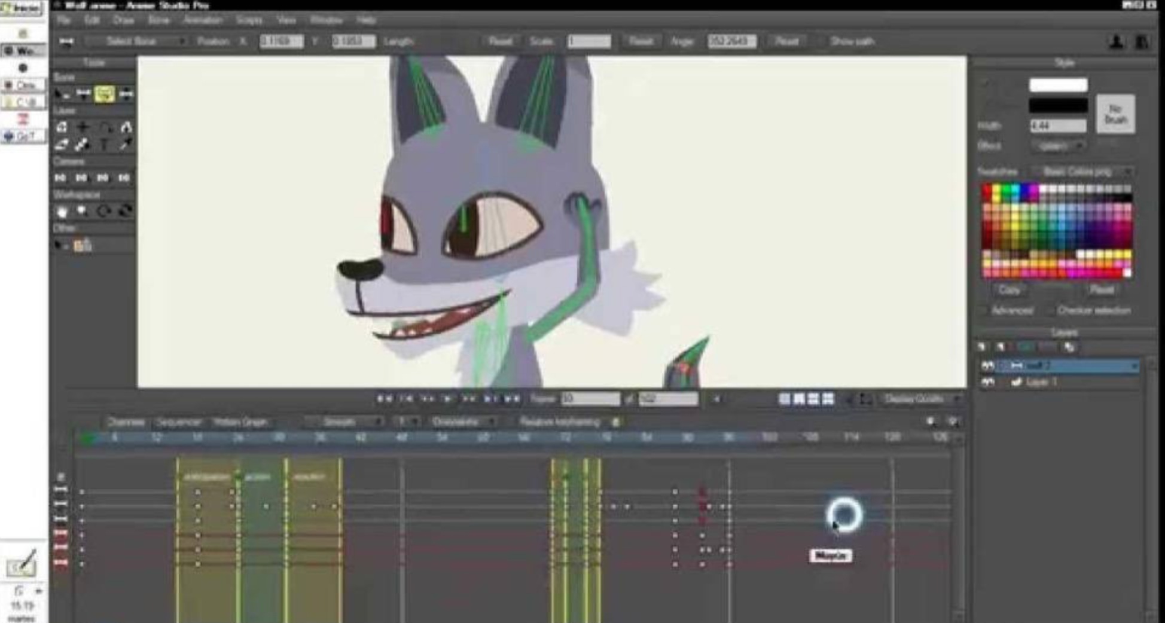Click the Play button in playback controls
The image size is (1165, 623).
point(448,399)
